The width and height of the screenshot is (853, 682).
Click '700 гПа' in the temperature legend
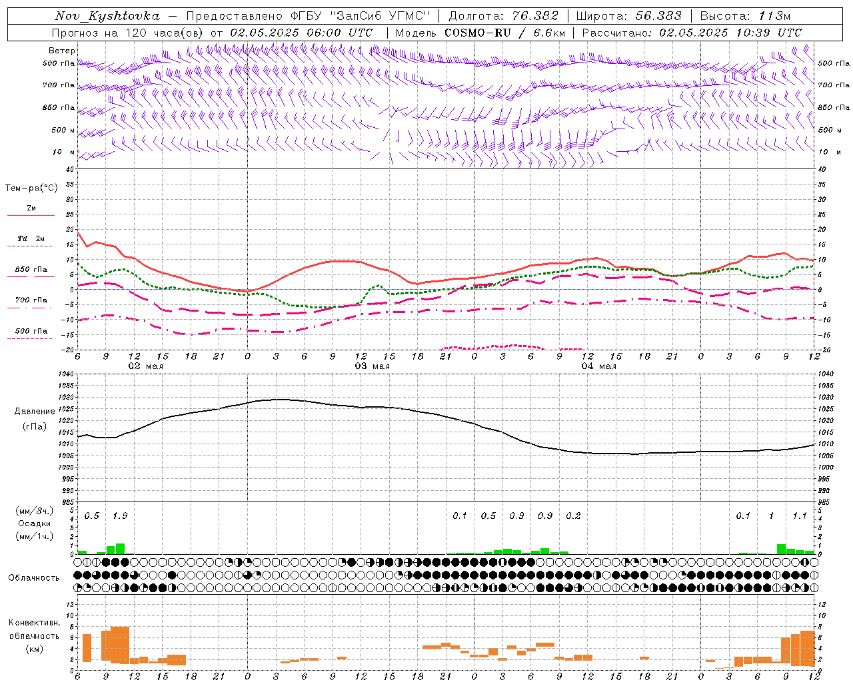[31, 300]
